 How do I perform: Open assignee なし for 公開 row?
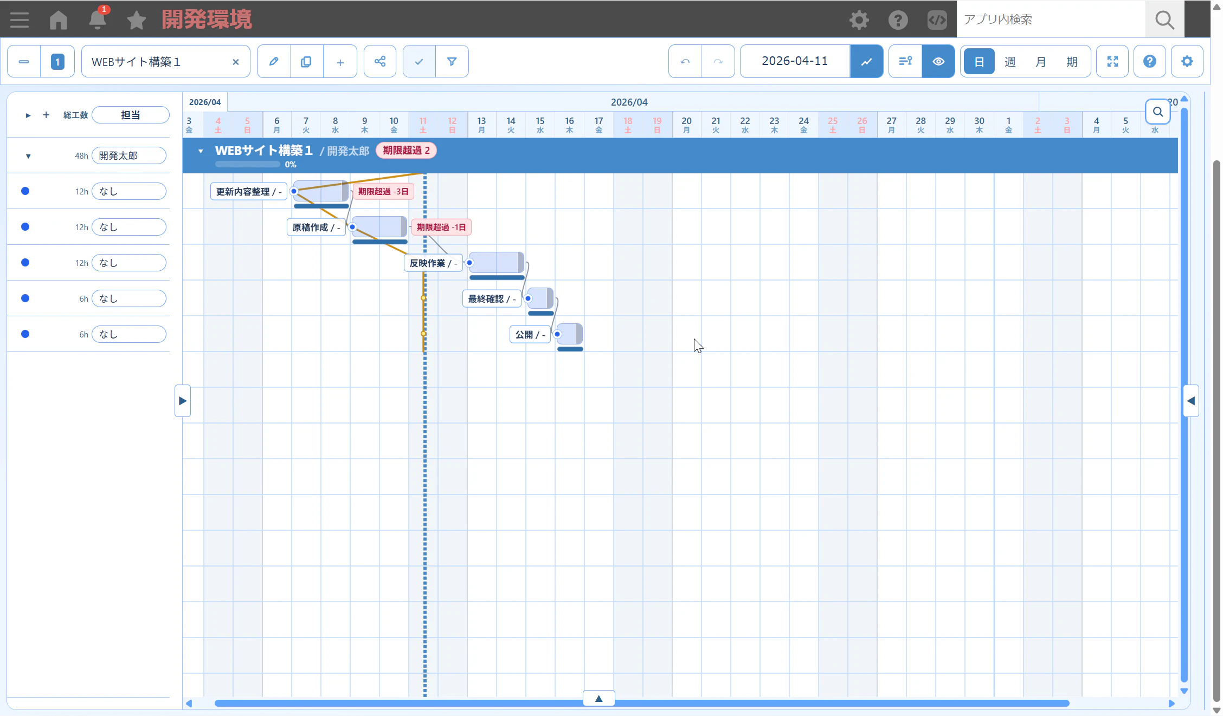129,334
